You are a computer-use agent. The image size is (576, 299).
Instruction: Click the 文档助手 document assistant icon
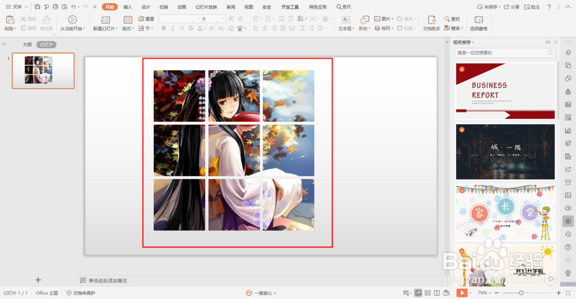tap(431, 20)
